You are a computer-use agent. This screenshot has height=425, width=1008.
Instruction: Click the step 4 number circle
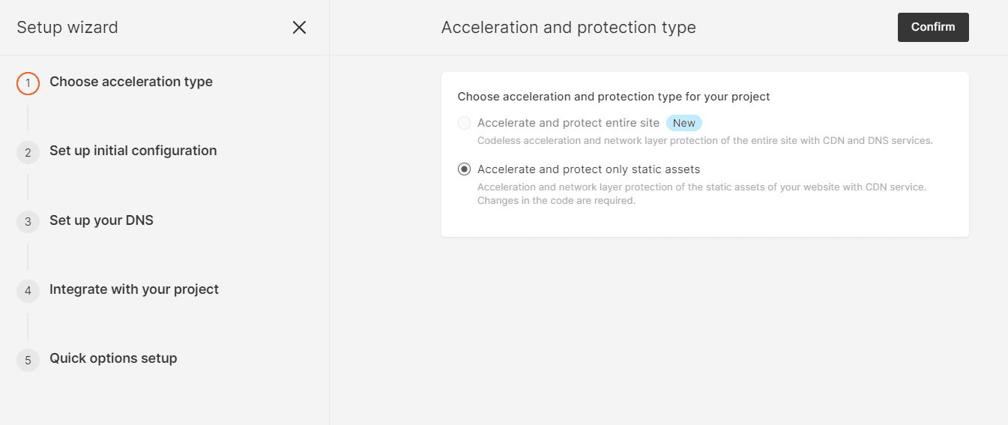click(x=28, y=291)
